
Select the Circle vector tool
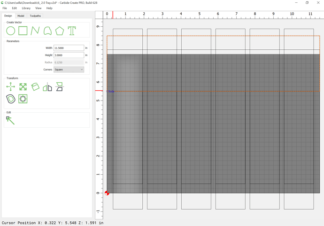click(x=10, y=31)
